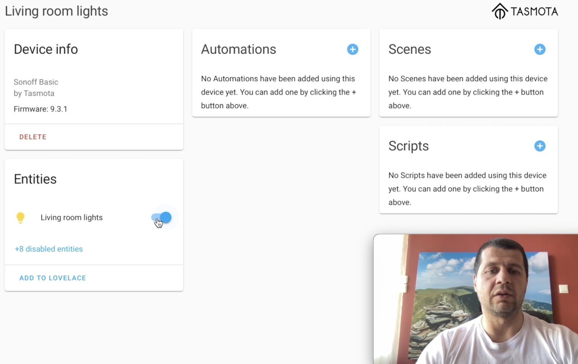Click the Scenes card heading
The width and height of the screenshot is (578, 364).
coord(409,49)
